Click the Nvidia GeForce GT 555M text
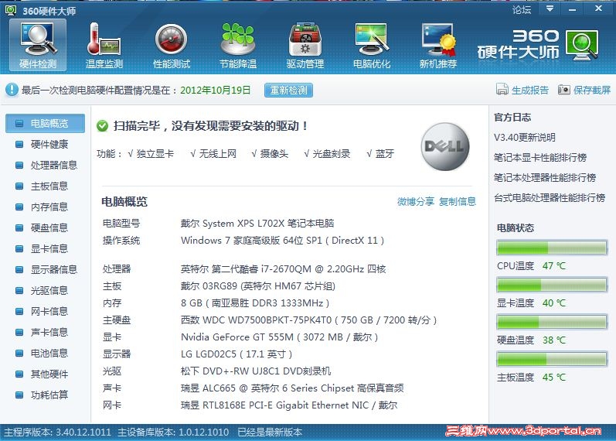The width and height of the screenshot is (616, 441). [x=279, y=337]
